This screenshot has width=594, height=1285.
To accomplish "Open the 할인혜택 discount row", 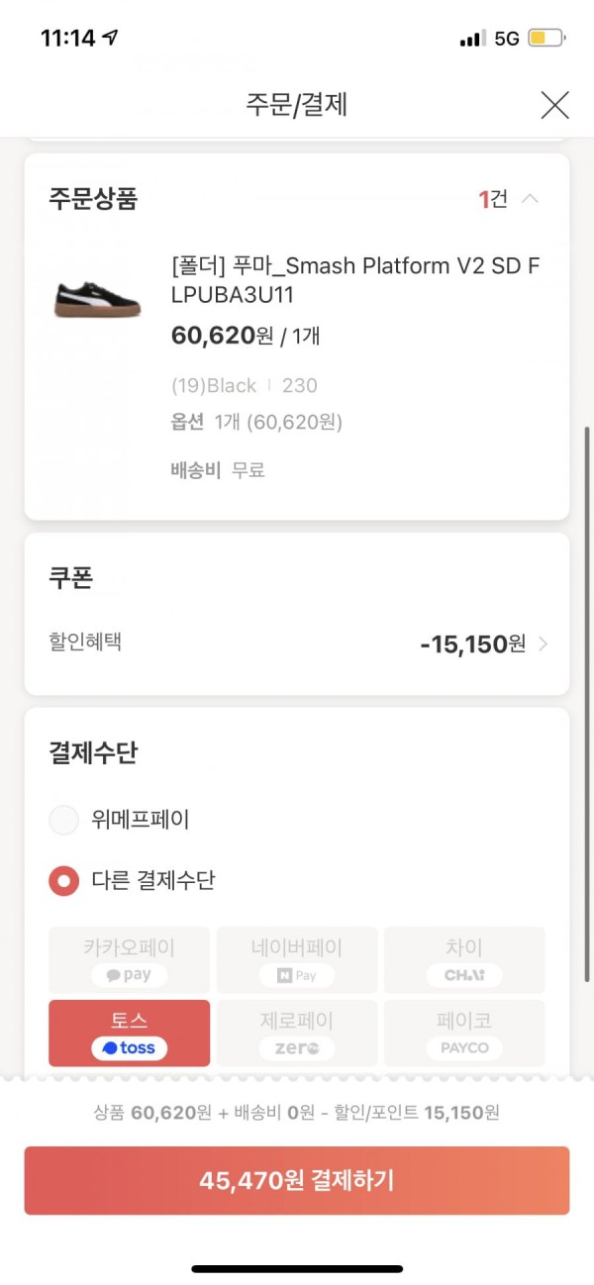I will [x=297, y=643].
